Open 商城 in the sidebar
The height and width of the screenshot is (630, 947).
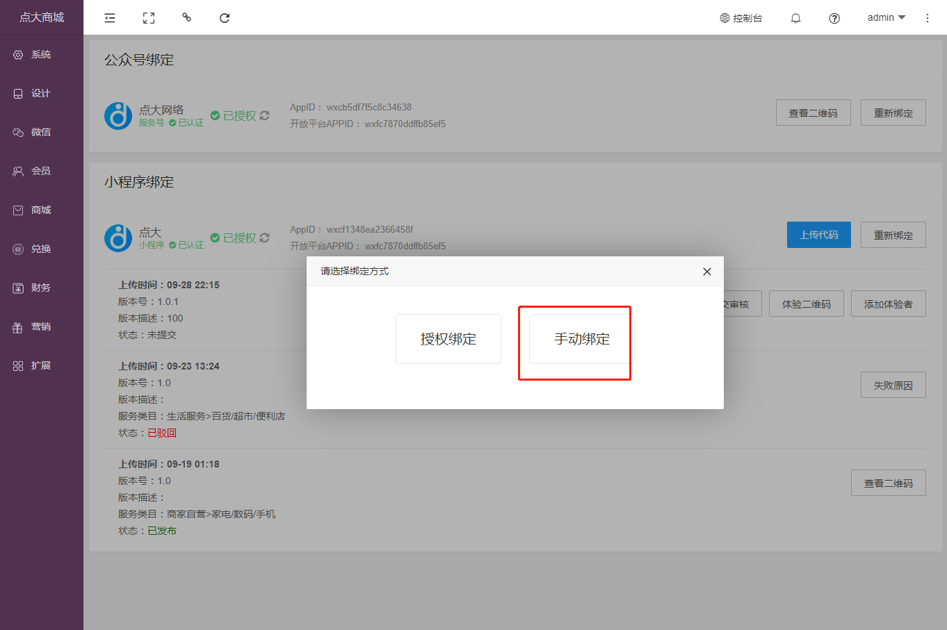[x=42, y=210]
